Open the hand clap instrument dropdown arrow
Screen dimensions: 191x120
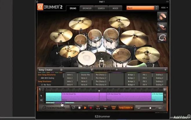(x=159, y=20)
